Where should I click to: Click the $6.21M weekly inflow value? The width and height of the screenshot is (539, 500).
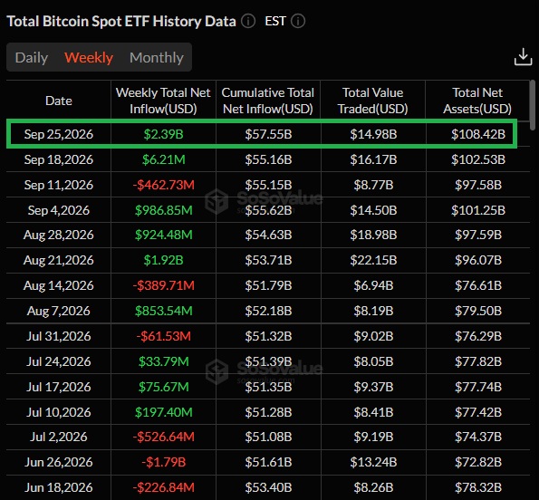click(163, 159)
